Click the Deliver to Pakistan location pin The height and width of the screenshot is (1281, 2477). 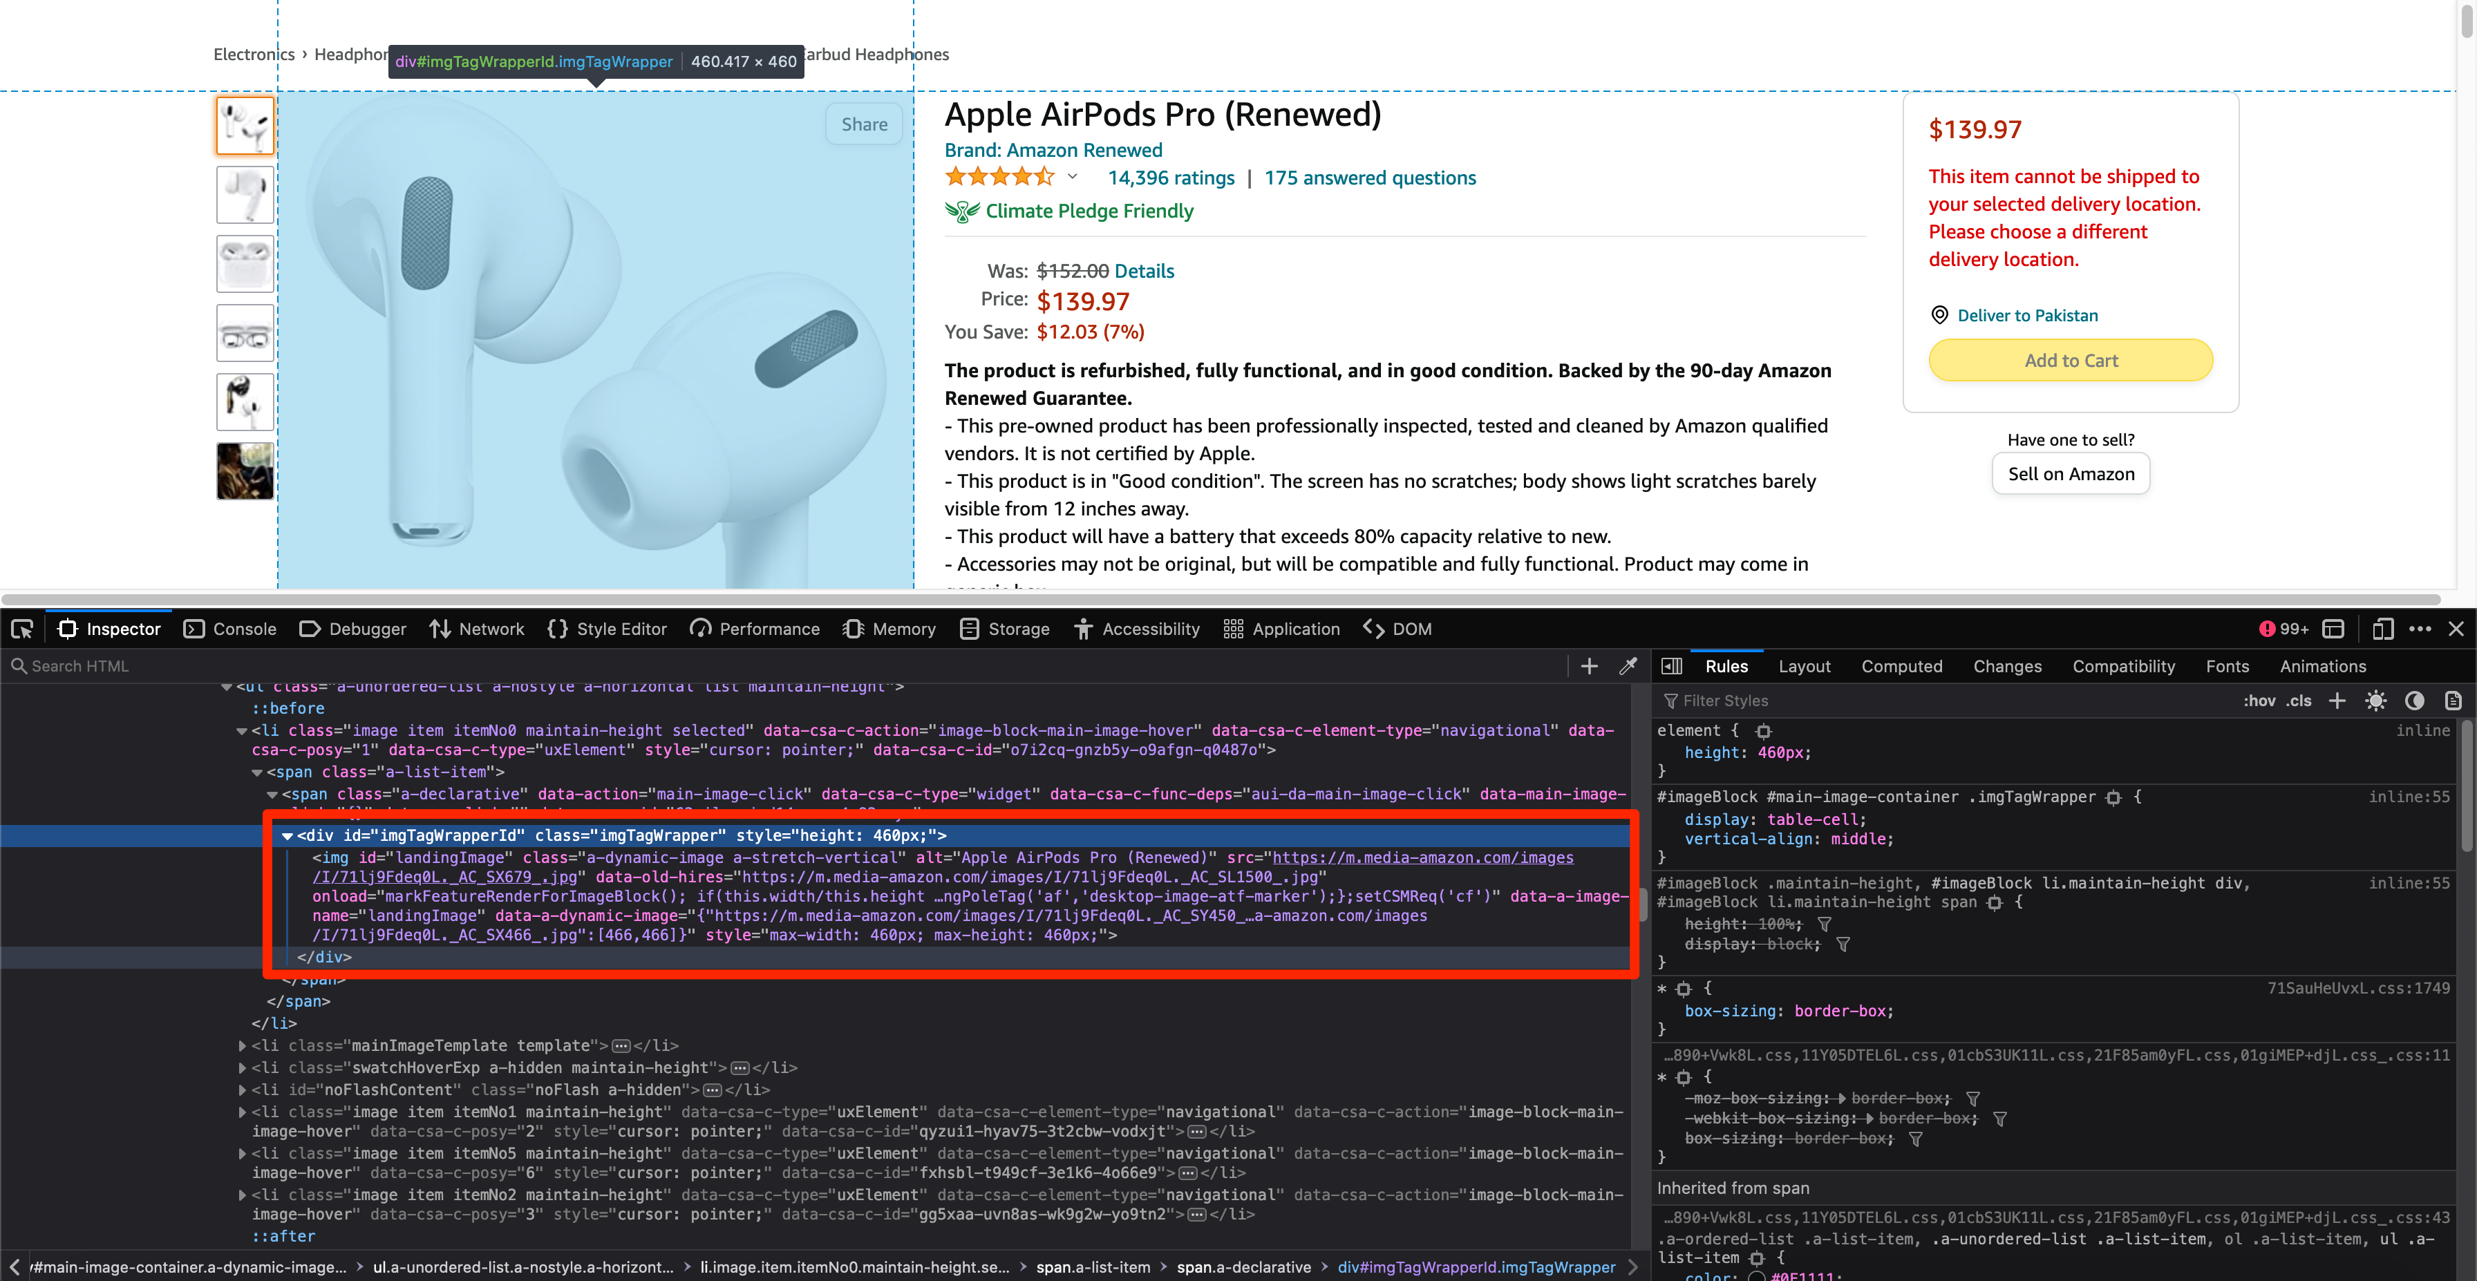tap(1939, 315)
